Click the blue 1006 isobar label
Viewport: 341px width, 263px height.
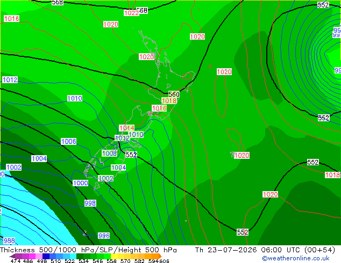[69, 142]
